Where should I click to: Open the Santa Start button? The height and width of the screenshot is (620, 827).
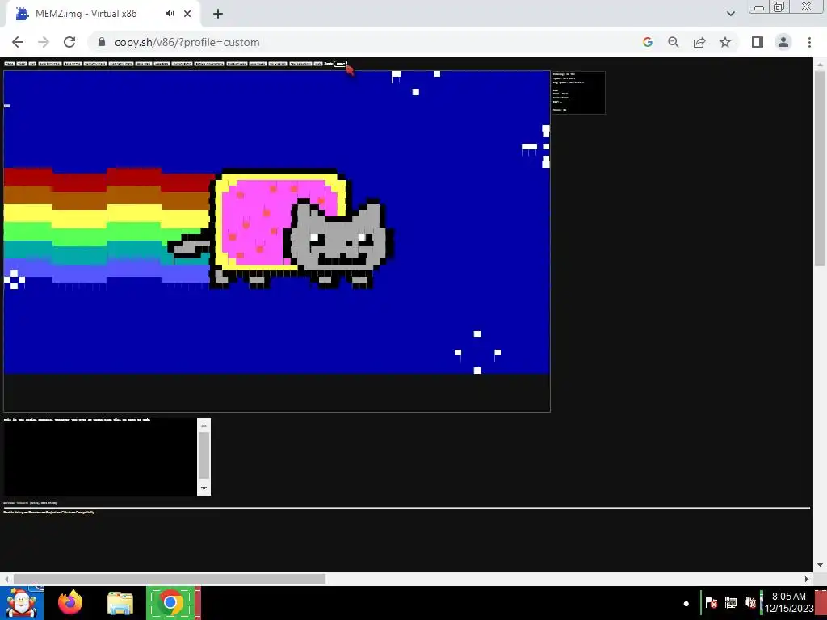click(21, 603)
